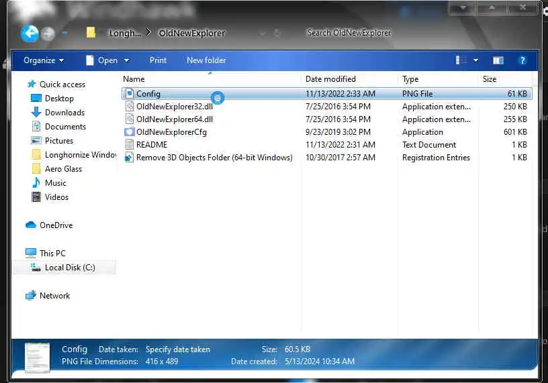Open Aero Glass folder in sidebar

(63, 169)
